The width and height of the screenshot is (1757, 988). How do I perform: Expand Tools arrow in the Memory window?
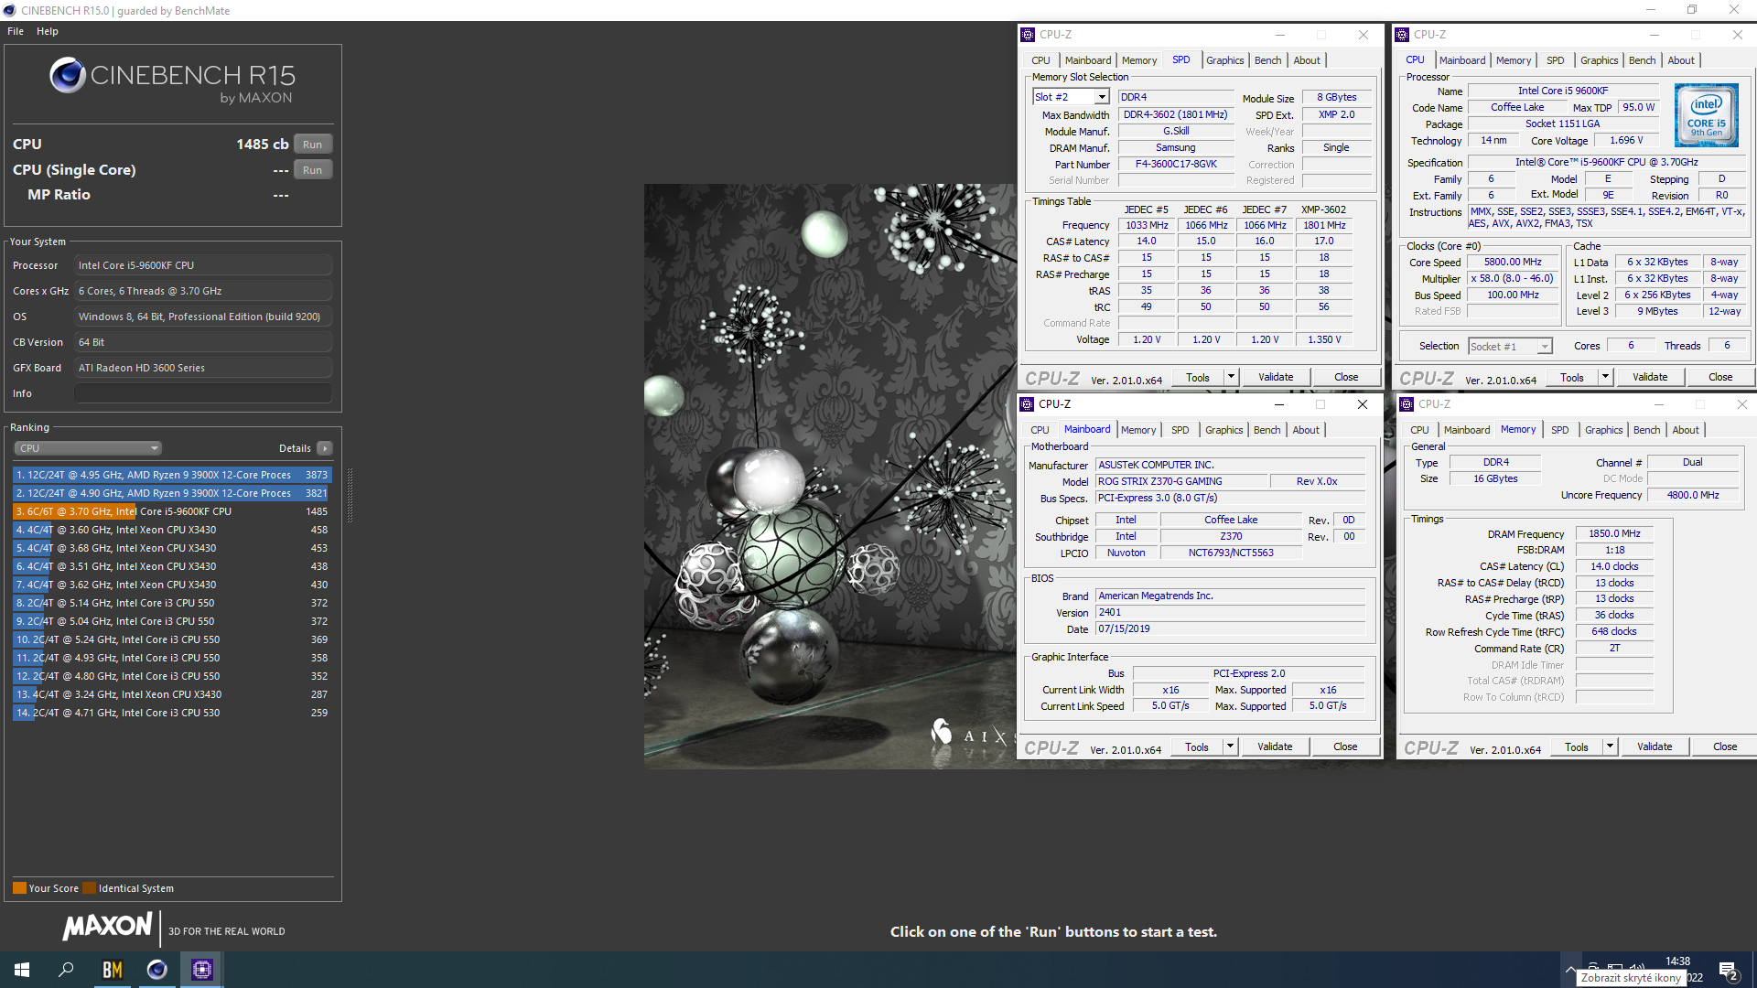(x=1610, y=746)
